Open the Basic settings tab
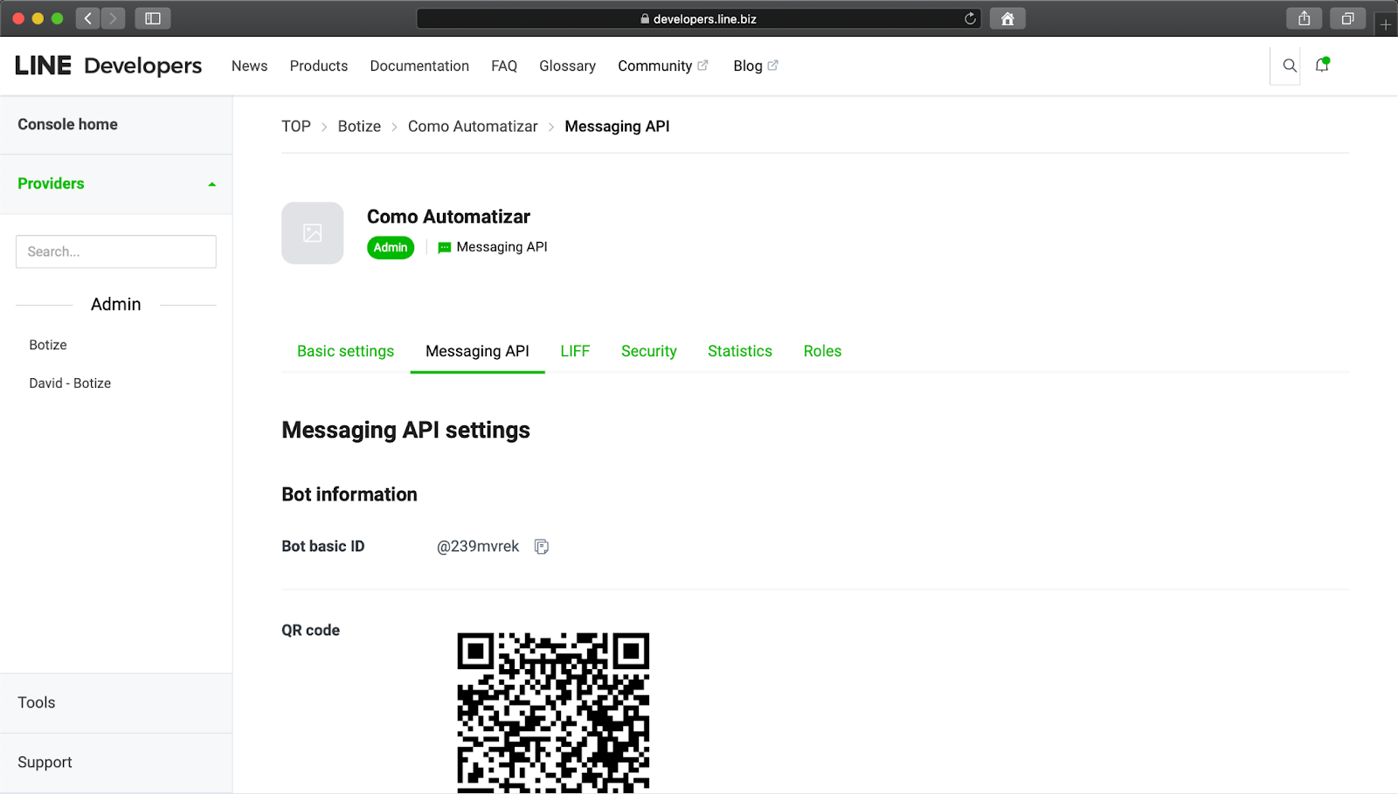Viewport: 1398px width, 794px height. coord(345,351)
